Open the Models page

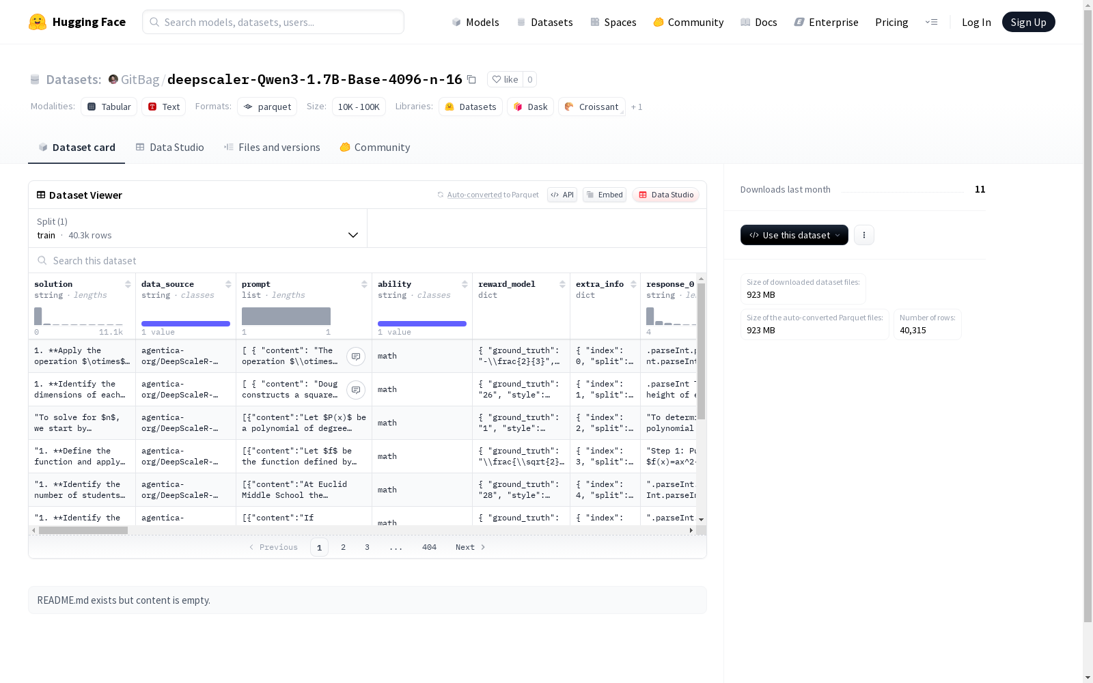(475, 22)
